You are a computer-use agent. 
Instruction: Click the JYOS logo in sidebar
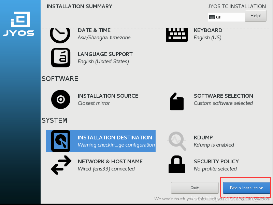click(x=19, y=24)
